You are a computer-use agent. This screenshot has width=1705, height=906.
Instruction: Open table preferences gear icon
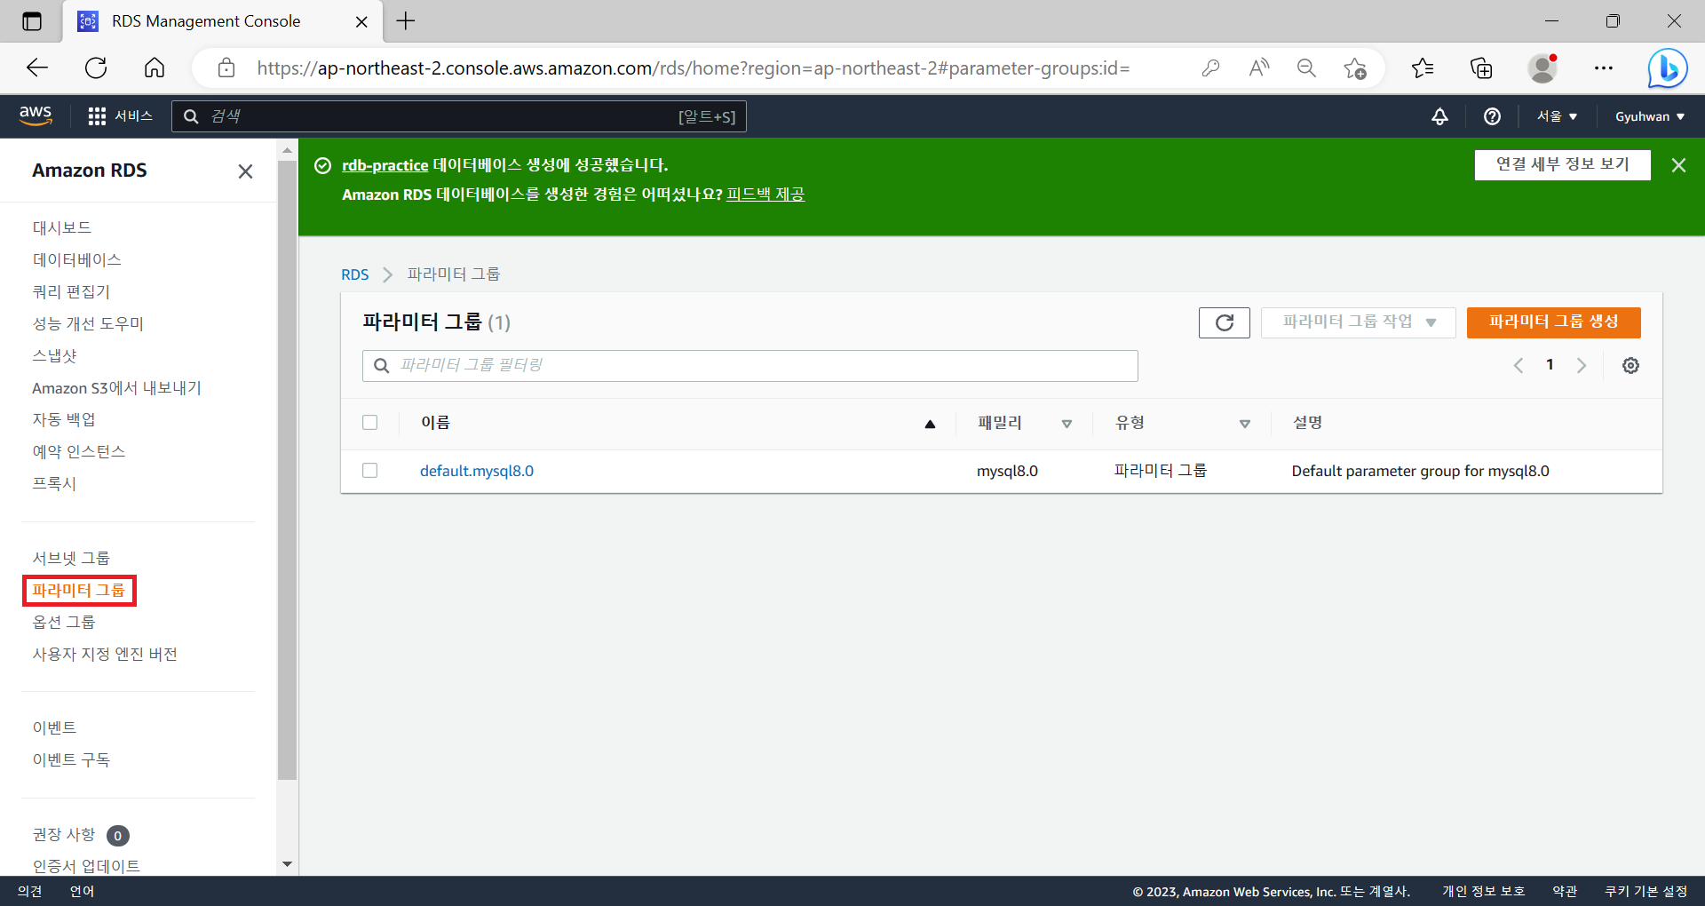[1630, 365]
